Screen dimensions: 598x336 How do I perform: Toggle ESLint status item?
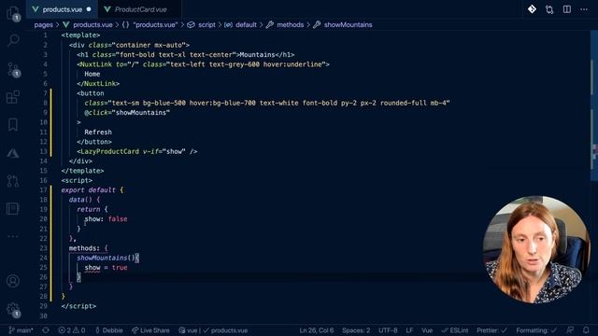coord(454,330)
